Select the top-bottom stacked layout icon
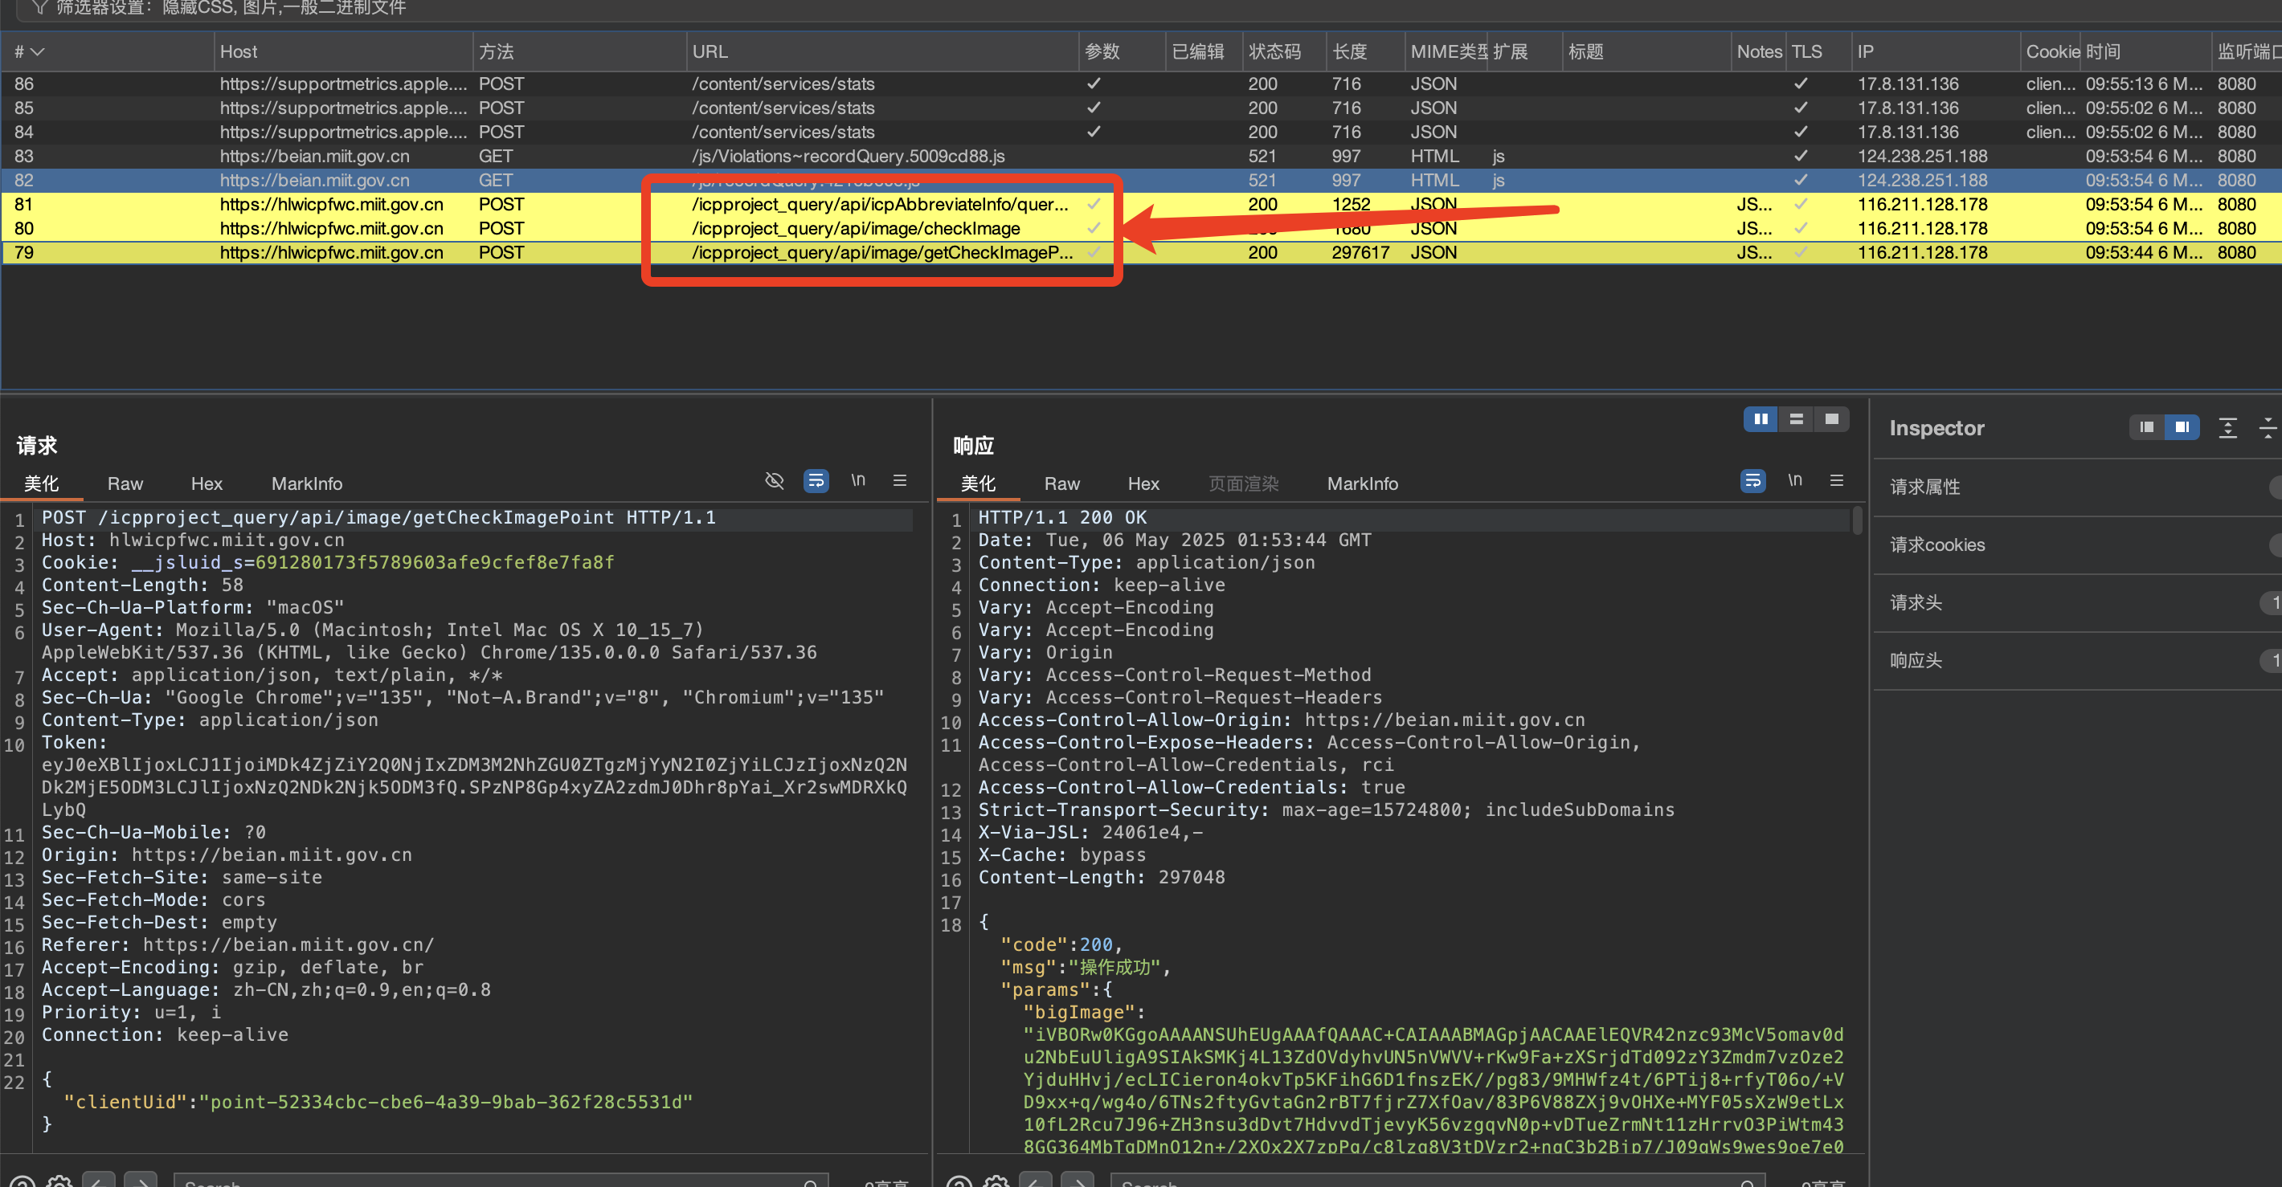This screenshot has height=1187, width=2282. pyautogui.click(x=1796, y=418)
